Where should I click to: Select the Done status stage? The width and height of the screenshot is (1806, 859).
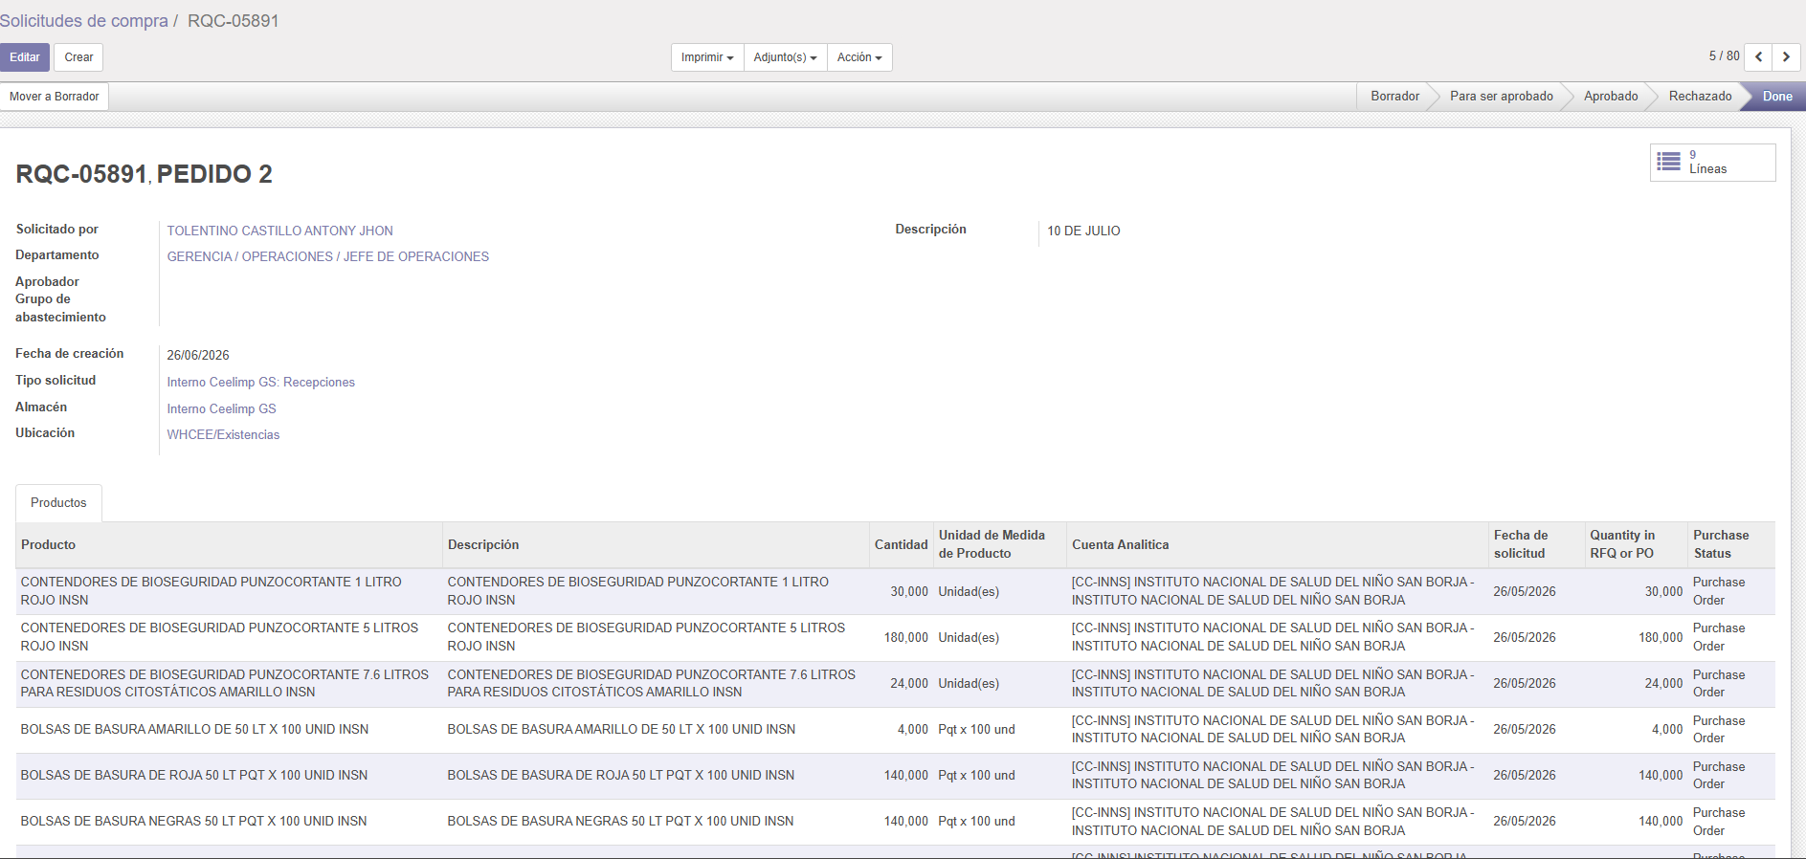pos(1777,97)
